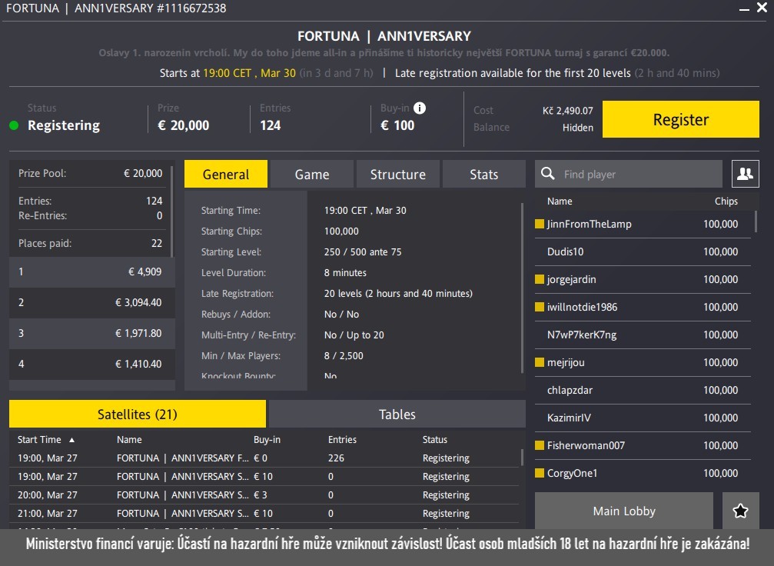This screenshot has width=774, height=566.
Task: View the Stats tab
Action: click(x=483, y=173)
